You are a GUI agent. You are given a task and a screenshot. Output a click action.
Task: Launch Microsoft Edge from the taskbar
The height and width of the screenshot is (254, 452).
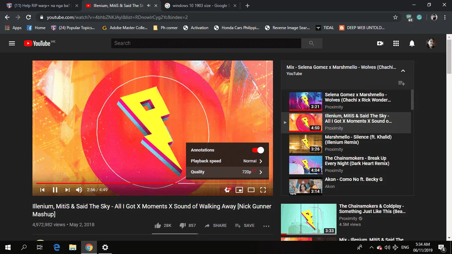point(57,247)
